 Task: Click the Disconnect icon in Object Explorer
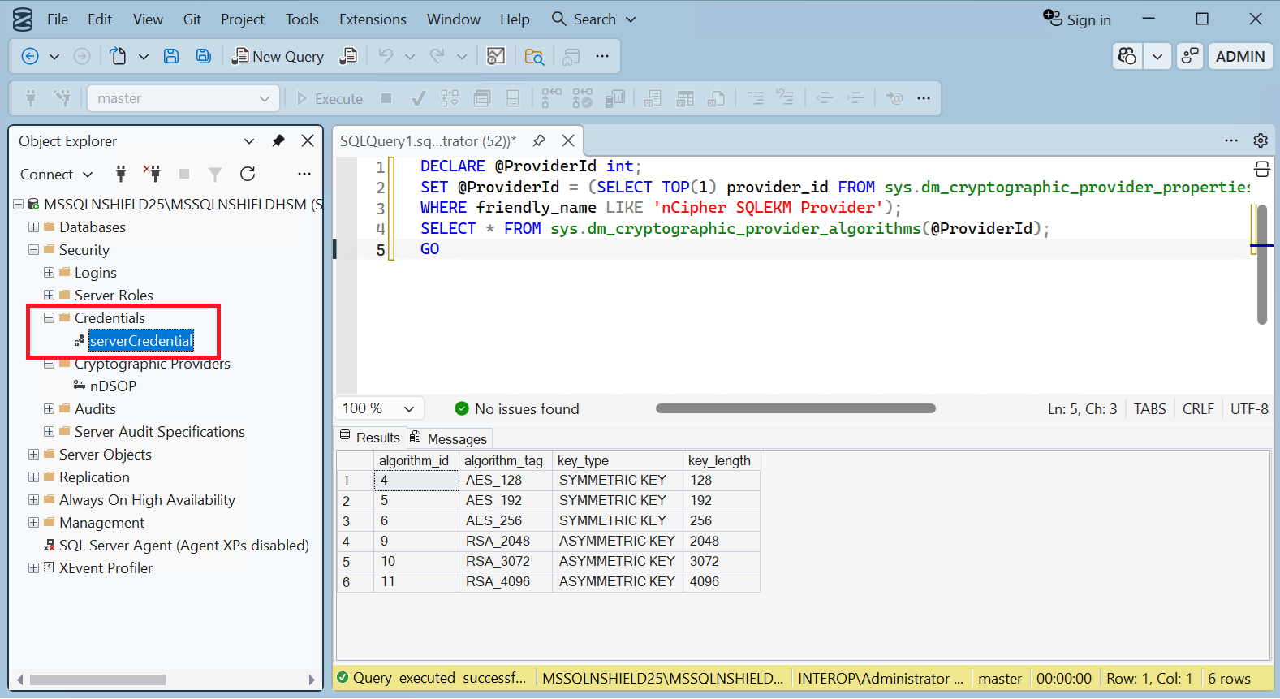[152, 174]
